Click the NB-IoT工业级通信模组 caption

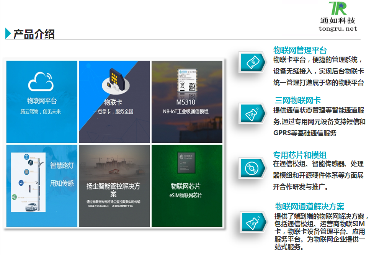[x=186, y=111]
